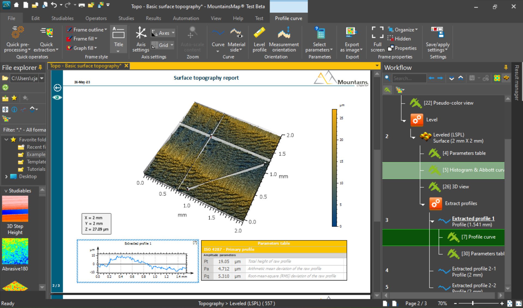Open the File menu
Viewport: 523px width, 308px height.
(11, 18)
